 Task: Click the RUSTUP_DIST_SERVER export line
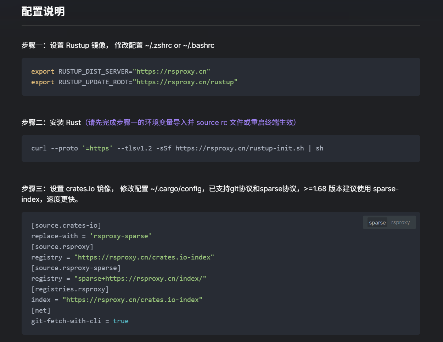coord(120,72)
